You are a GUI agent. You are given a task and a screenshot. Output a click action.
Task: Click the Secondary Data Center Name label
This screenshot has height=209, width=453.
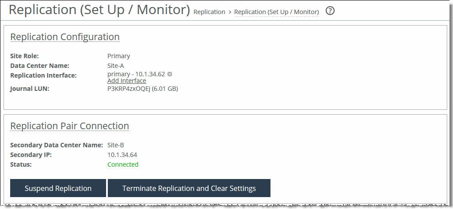click(56, 145)
